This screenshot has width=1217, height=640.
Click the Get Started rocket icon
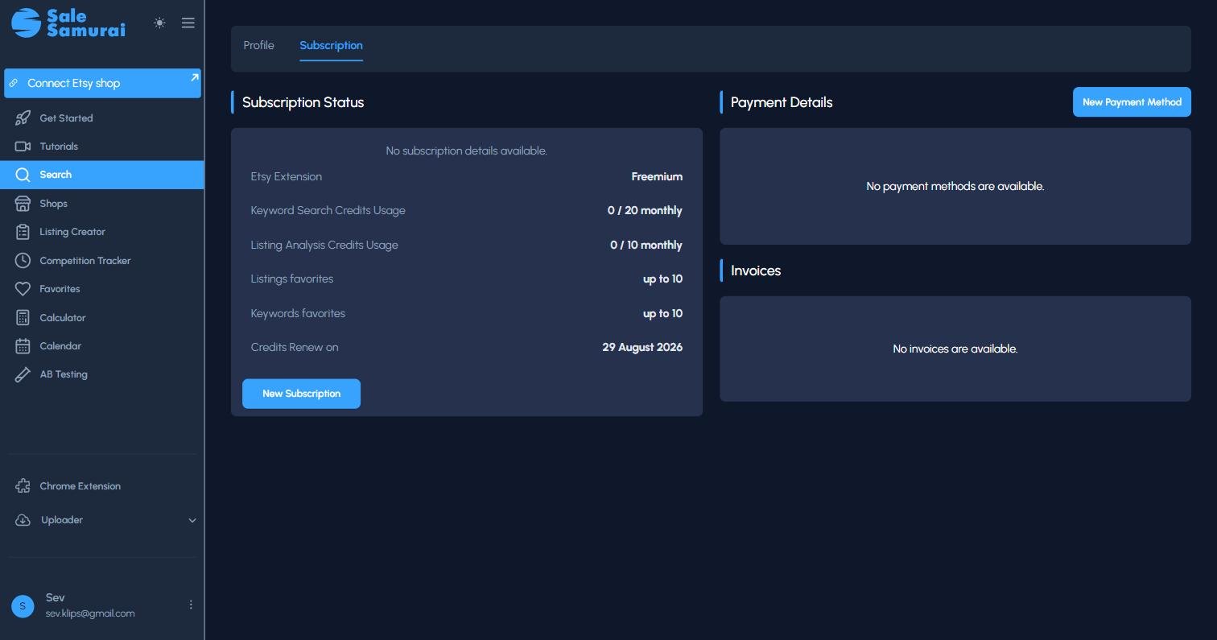pos(23,118)
